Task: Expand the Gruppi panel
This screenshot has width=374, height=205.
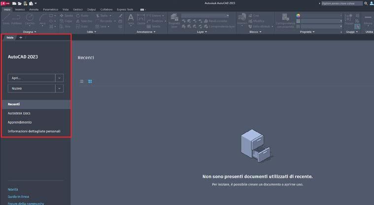Action: point(352,31)
